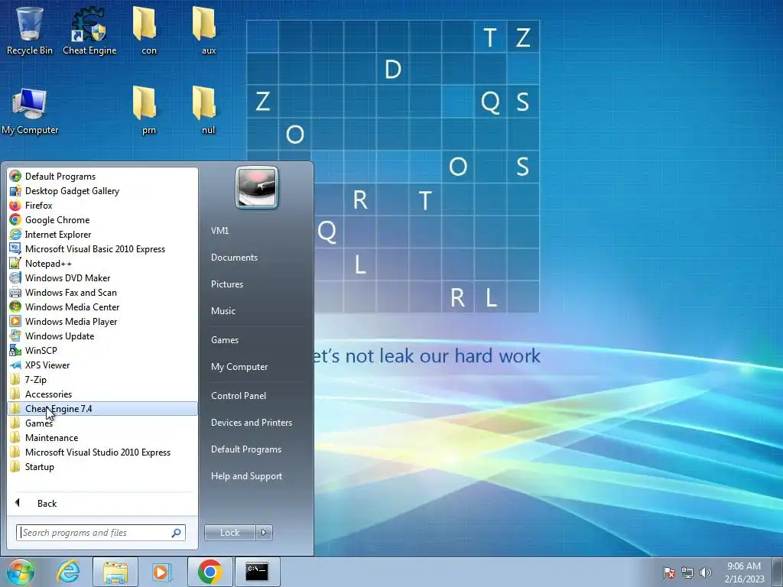Expand Microsoft Visual Studio 2010 Express folder
783x587 pixels.
click(x=102, y=452)
